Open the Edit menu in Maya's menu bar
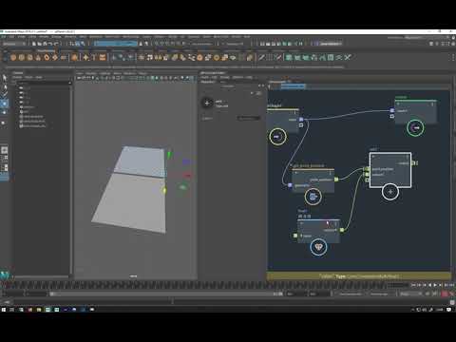This screenshot has width=456, height=342. pyautogui.click(x=11, y=37)
